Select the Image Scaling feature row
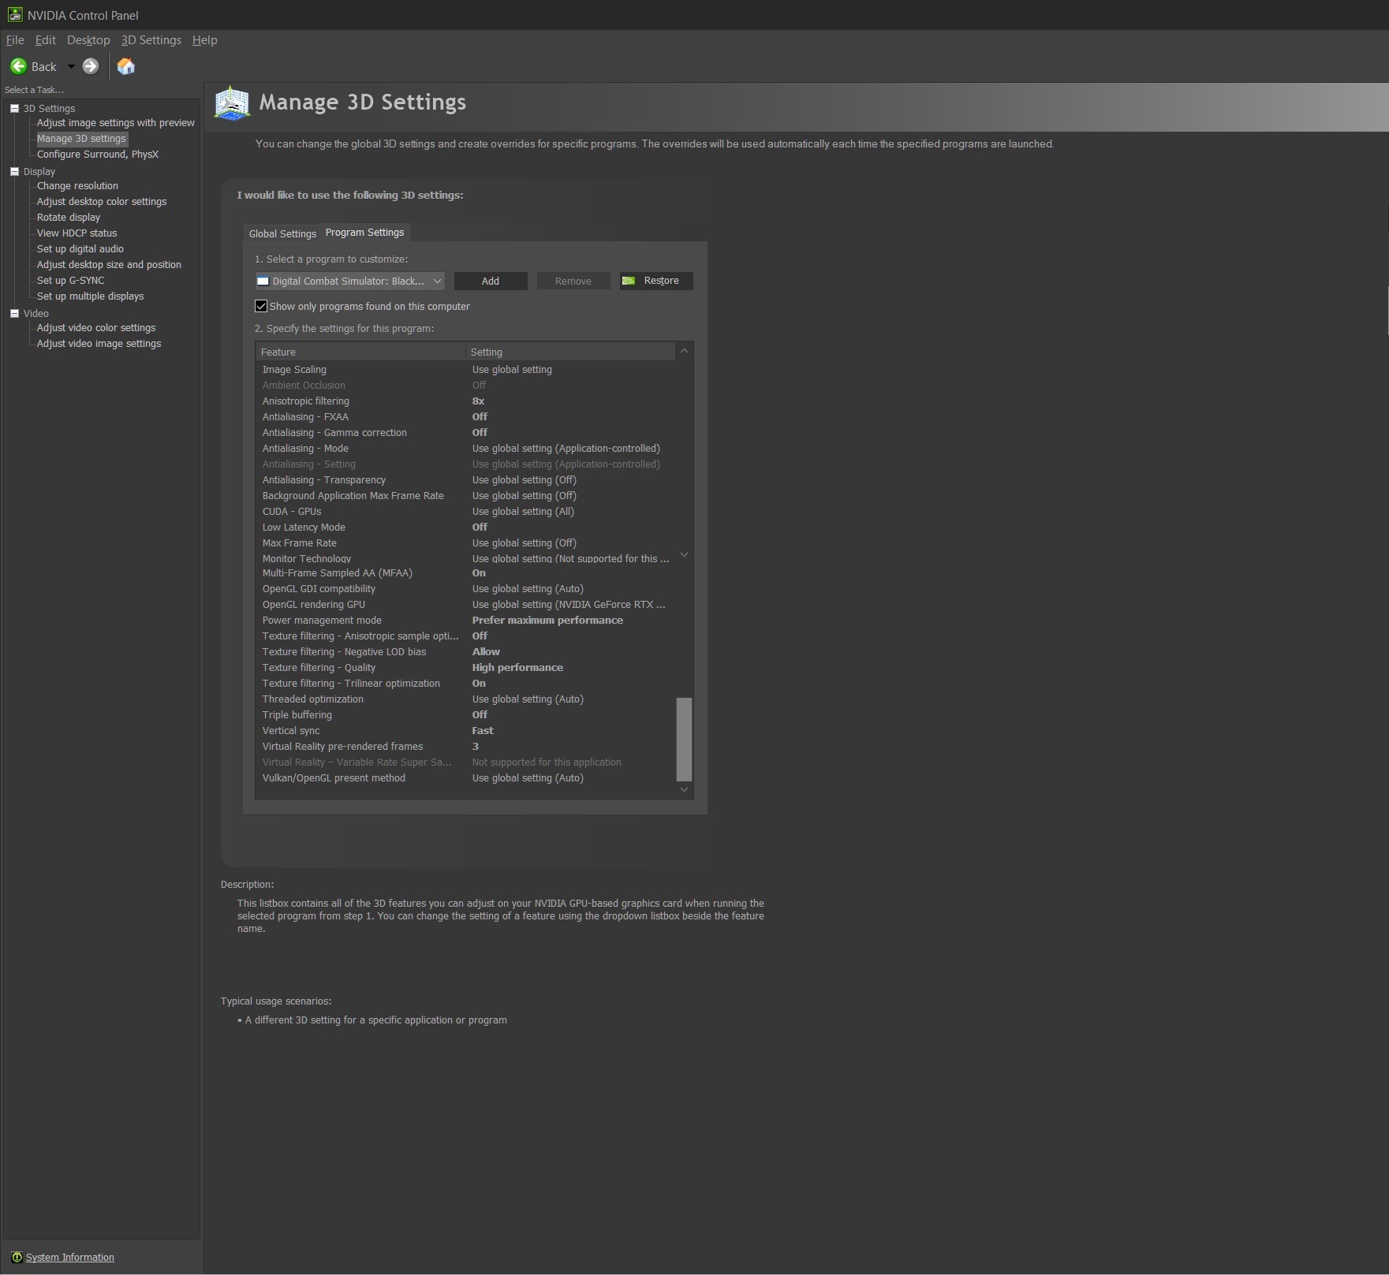1389x1275 pixels. [465, 370]
